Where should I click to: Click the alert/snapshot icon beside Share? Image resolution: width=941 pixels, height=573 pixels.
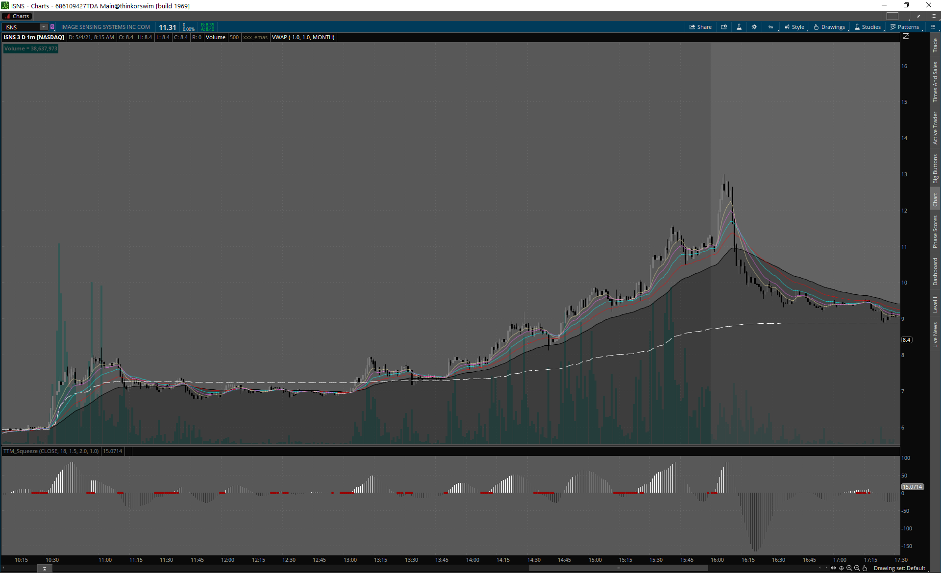(724, 27)
